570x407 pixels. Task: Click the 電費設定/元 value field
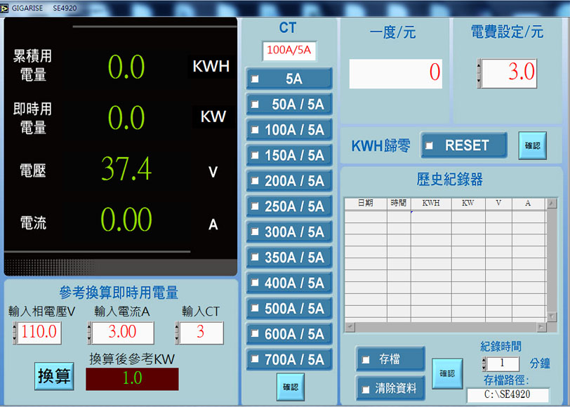pyautogui.click(x=510, y=74)
